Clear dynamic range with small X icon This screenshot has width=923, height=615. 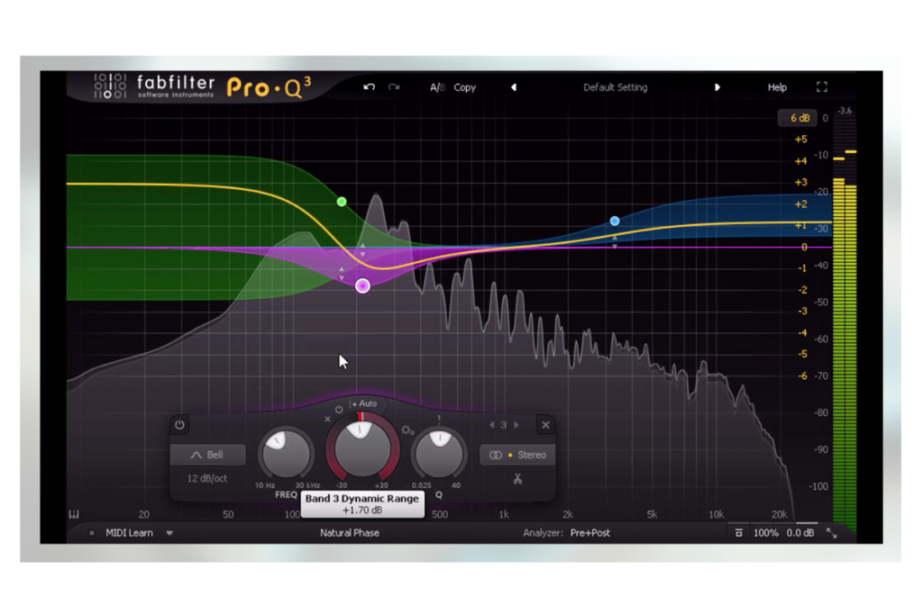[327, 420]
